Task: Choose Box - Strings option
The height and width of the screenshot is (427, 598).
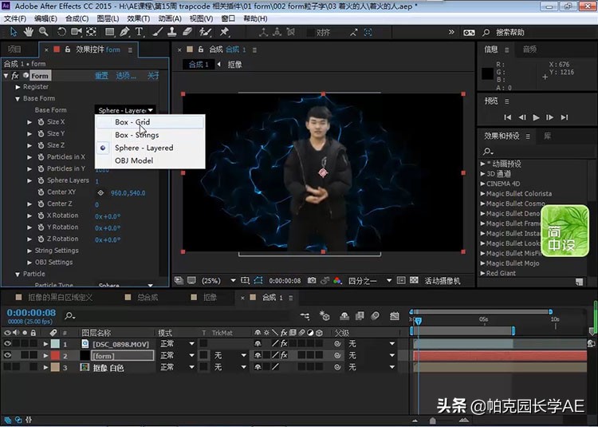Action: 150,135
